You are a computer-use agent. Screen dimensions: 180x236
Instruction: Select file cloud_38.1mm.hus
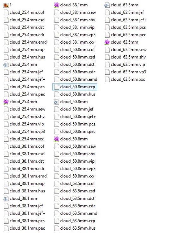24,191
